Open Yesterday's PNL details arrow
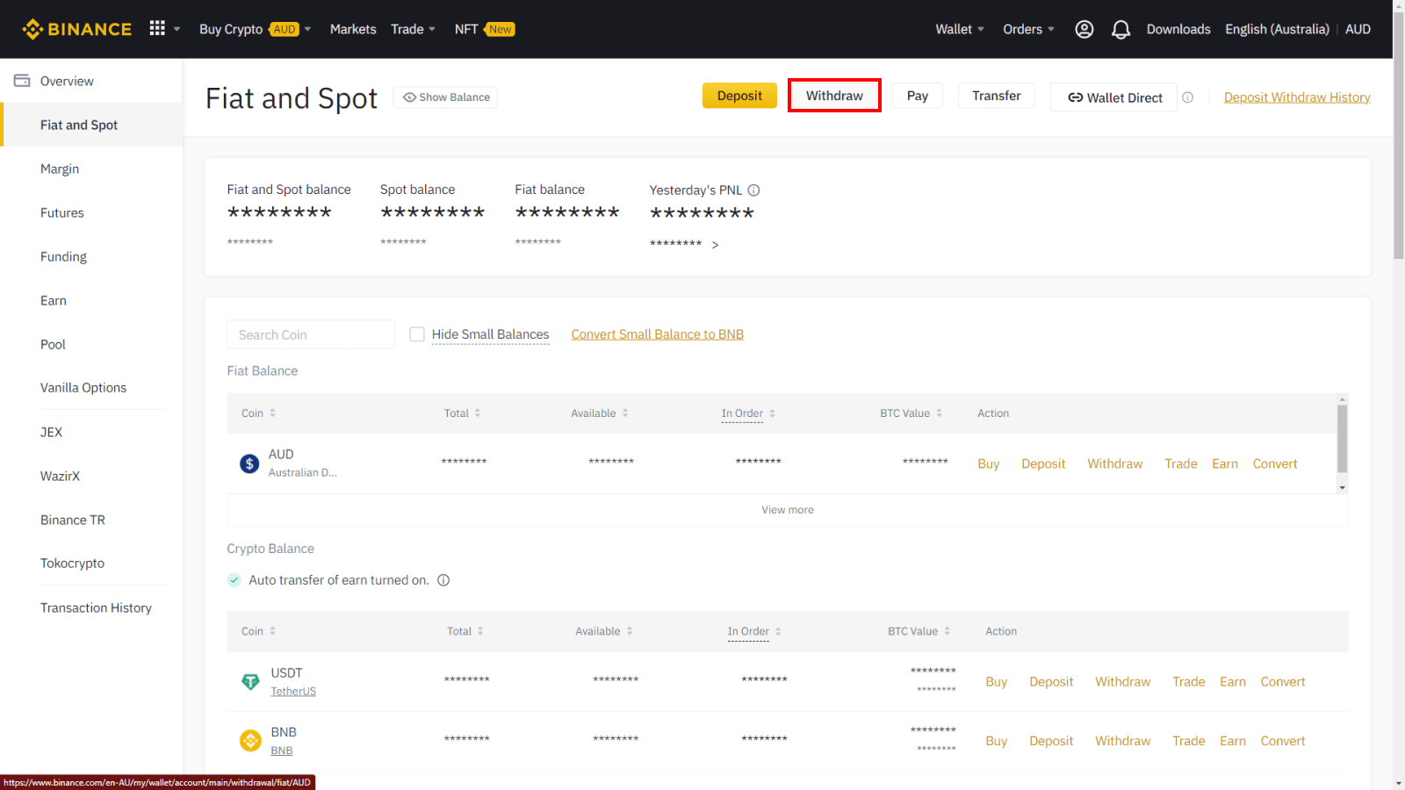The height and width of the screenshot is (790, 1405). [x=715, y=245]
